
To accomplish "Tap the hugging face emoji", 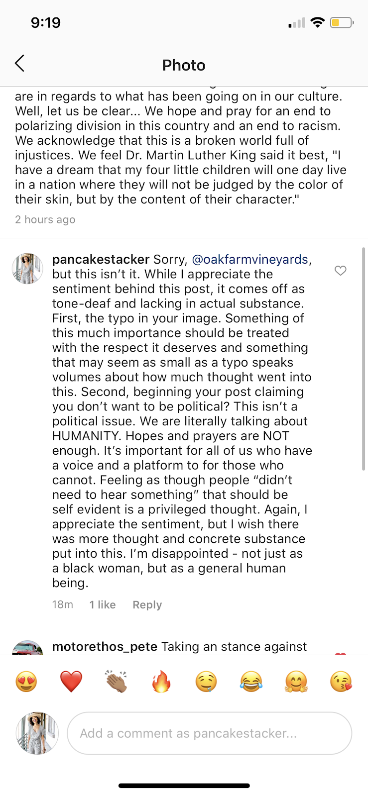I will pos(295,681).
